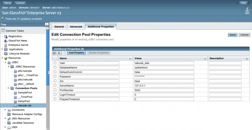Check the Ssl property row
Image resolution: width=252 pixels, height=130 pixels.
click(55, 81)
